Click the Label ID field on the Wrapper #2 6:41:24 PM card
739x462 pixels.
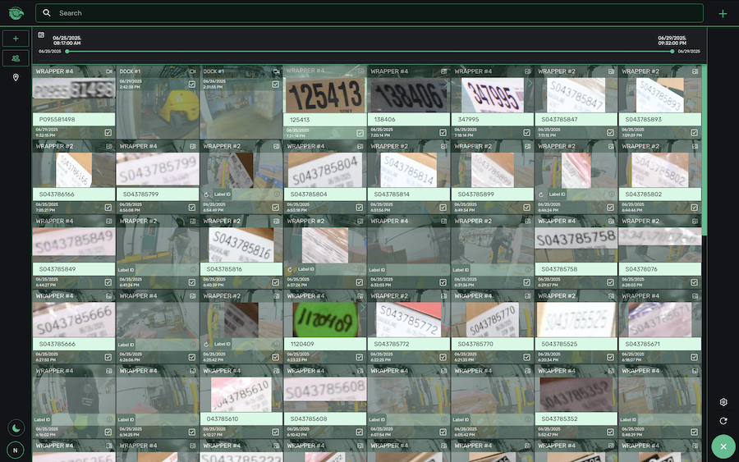coord(158,270)
